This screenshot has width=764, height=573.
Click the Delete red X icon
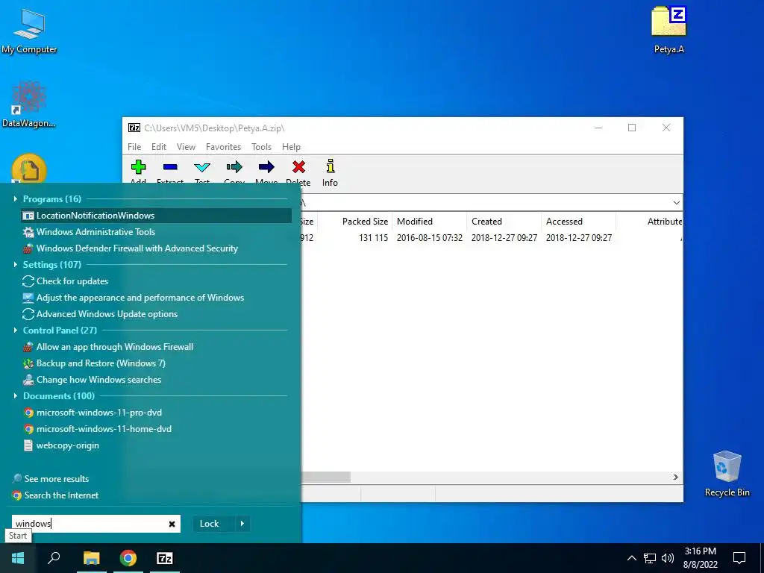(298, 167)
